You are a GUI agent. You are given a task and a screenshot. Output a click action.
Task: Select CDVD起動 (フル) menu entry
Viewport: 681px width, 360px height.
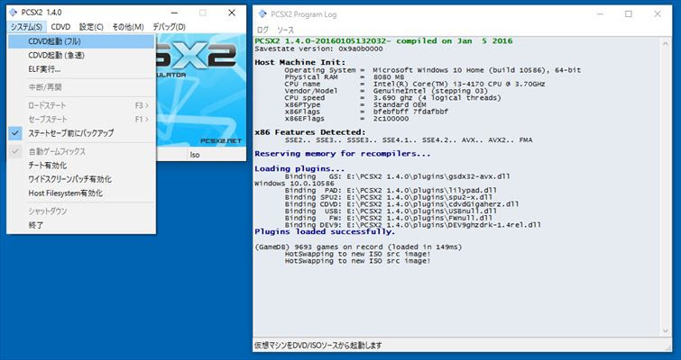pyautogui.click(x=81, y=41)
